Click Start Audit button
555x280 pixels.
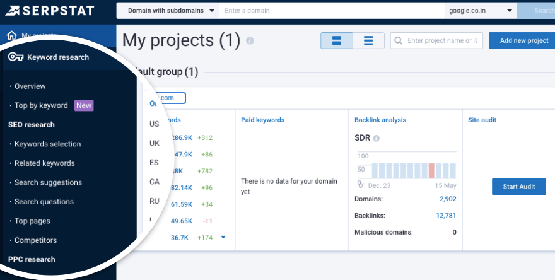519,187
